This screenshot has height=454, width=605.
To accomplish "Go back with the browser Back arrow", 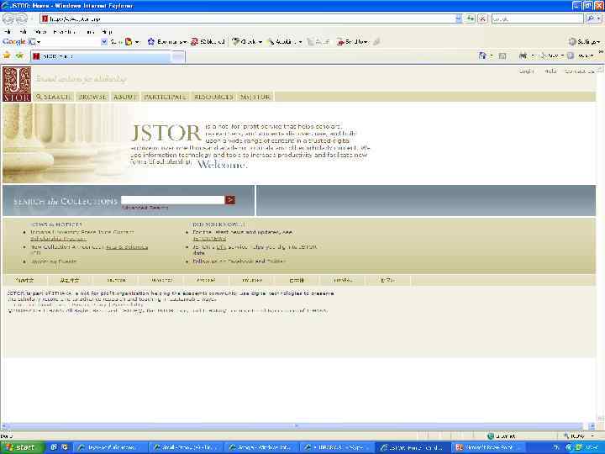I will point(8,18).
